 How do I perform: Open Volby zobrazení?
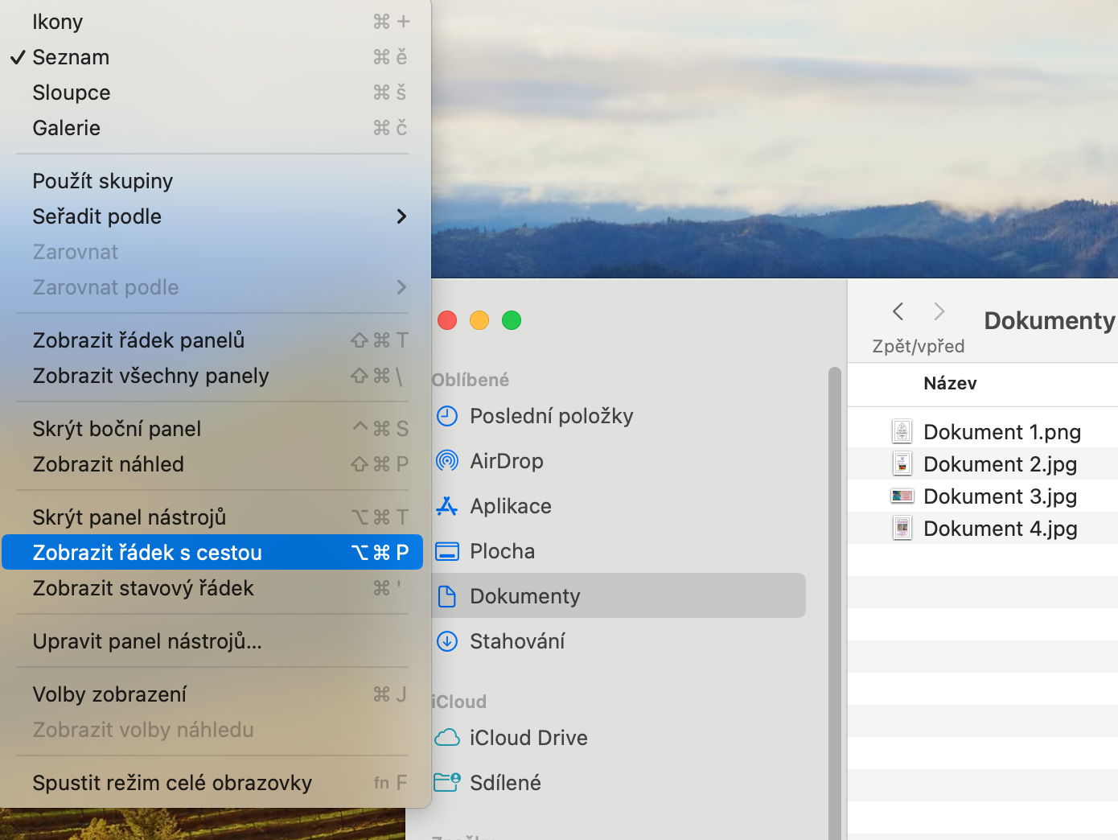point(212,694)
